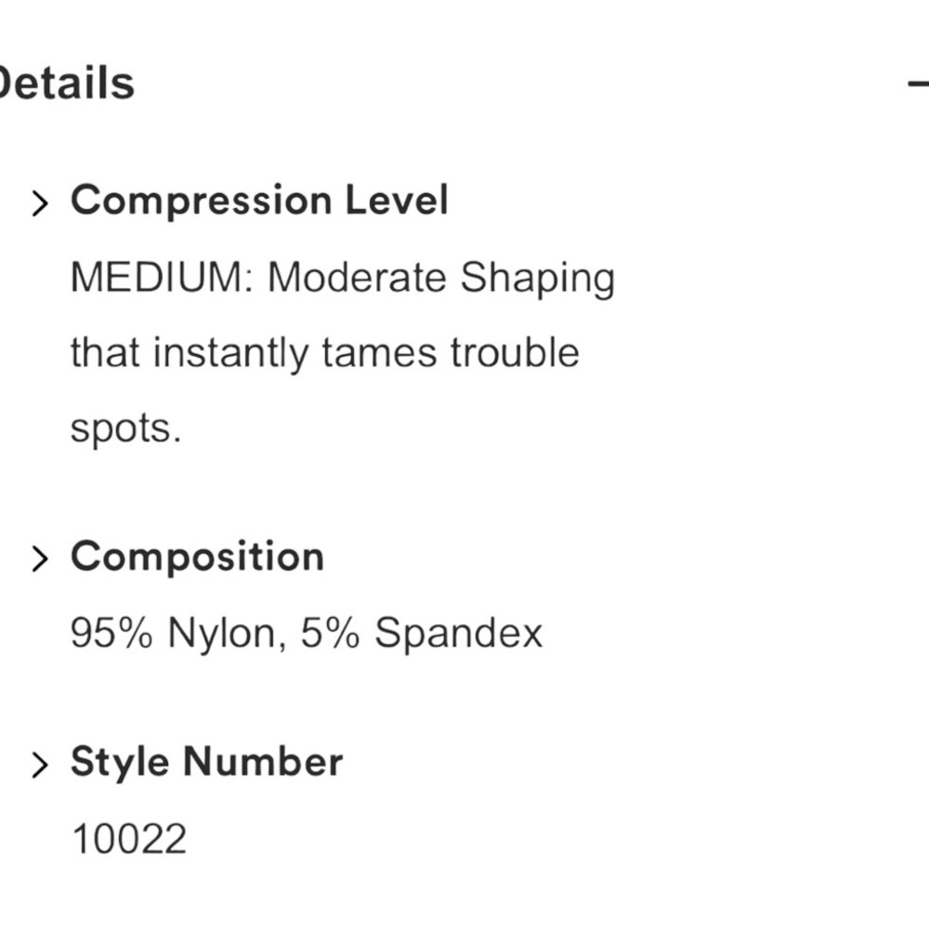Image resolution: width=929 pixels, height=929 pixels.
Task: Click the Compression Level heading
Action: pyautogui.click(x=259, y=201)
